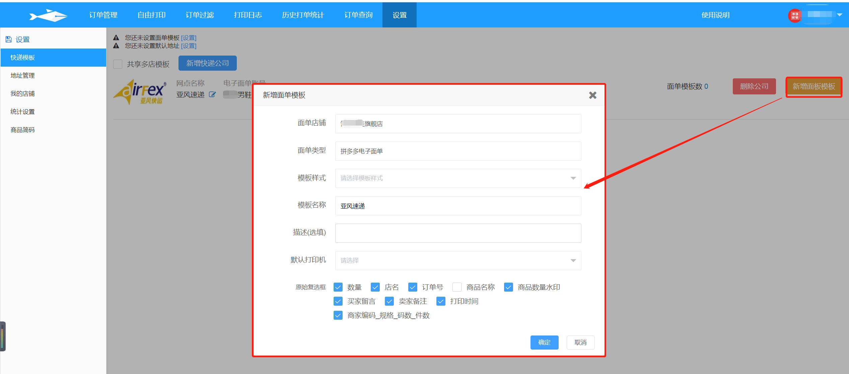Close the 新增面单模板 dialog with X
Viewport: 849px width, 374px height.
click(x=592, y=95)
